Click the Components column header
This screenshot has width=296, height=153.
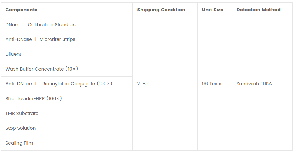(21, 10)
